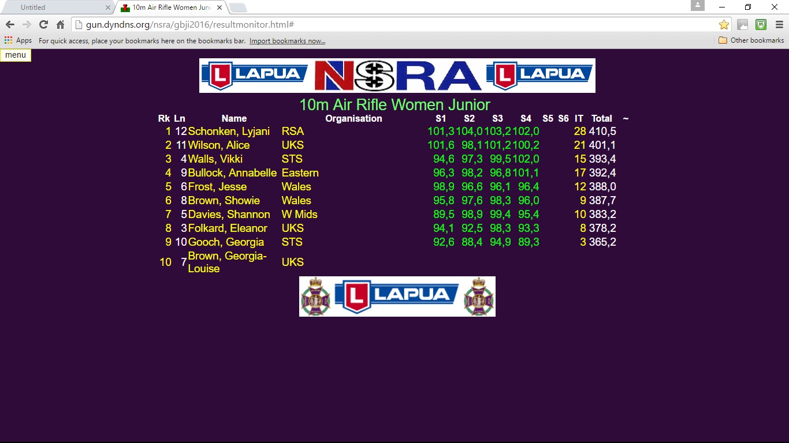Open the Apps shortcut in bookmarks bar
Image resolution: width=789 pixels, height=443 pixels.
(x=18, y=40)
